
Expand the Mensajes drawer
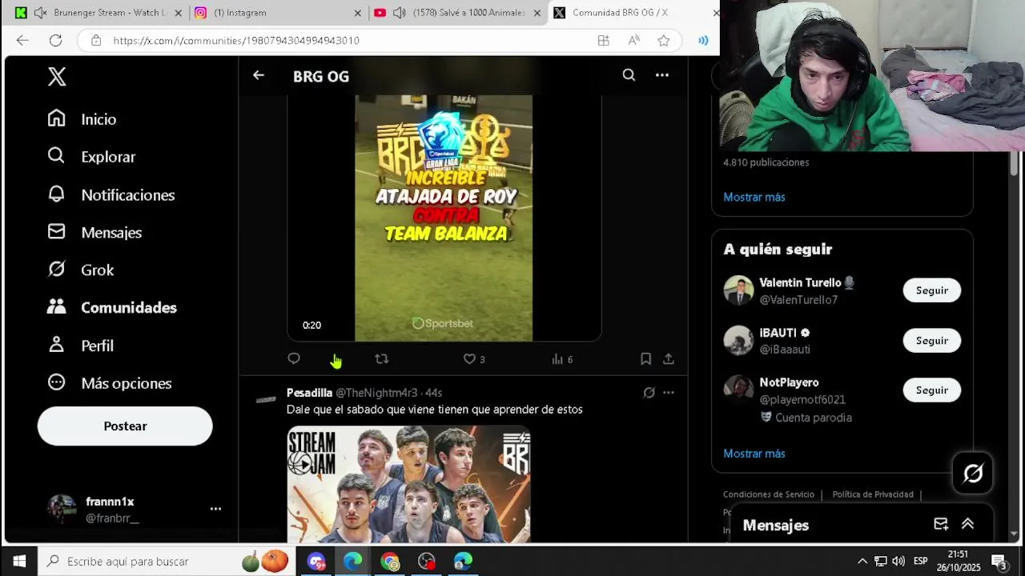pyautogui.click(x=967, y=524)
